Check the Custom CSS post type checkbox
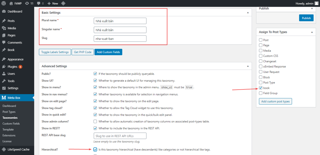The image size is (320, 155). click(x=261, y=56)
